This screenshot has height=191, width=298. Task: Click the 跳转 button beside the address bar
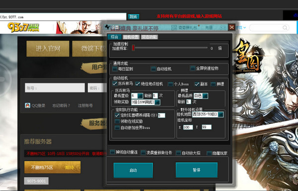[x=134, y=17]
